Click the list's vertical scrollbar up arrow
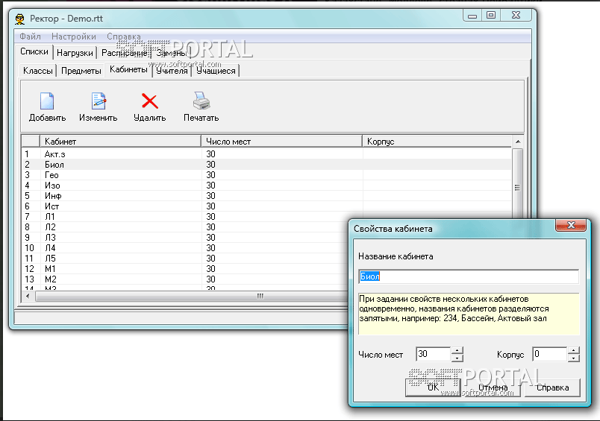This screenshot has width=600, height=421. coord(518,142)
